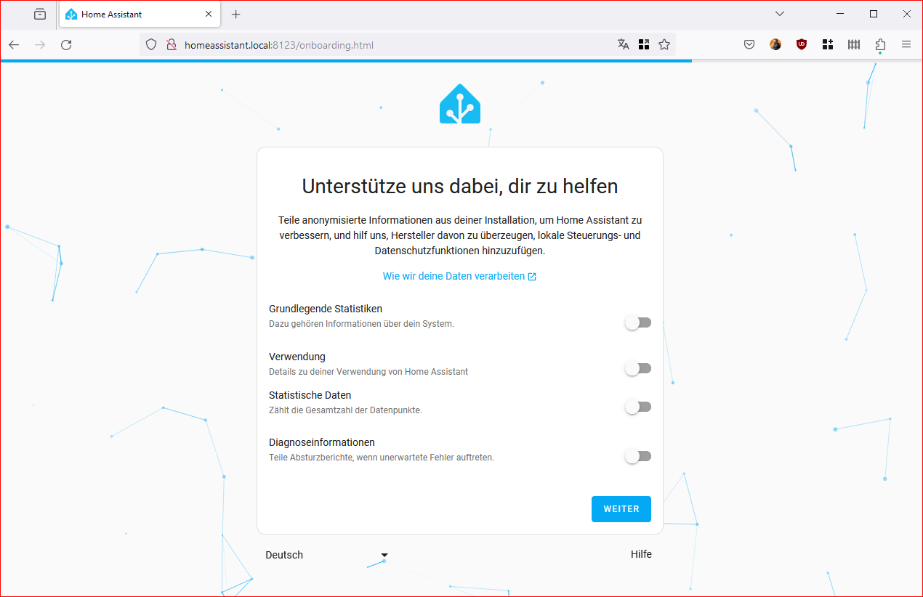Screen dimensions: 923x597
Task: Click the browser forward arrow
Action: click(40, 45)
